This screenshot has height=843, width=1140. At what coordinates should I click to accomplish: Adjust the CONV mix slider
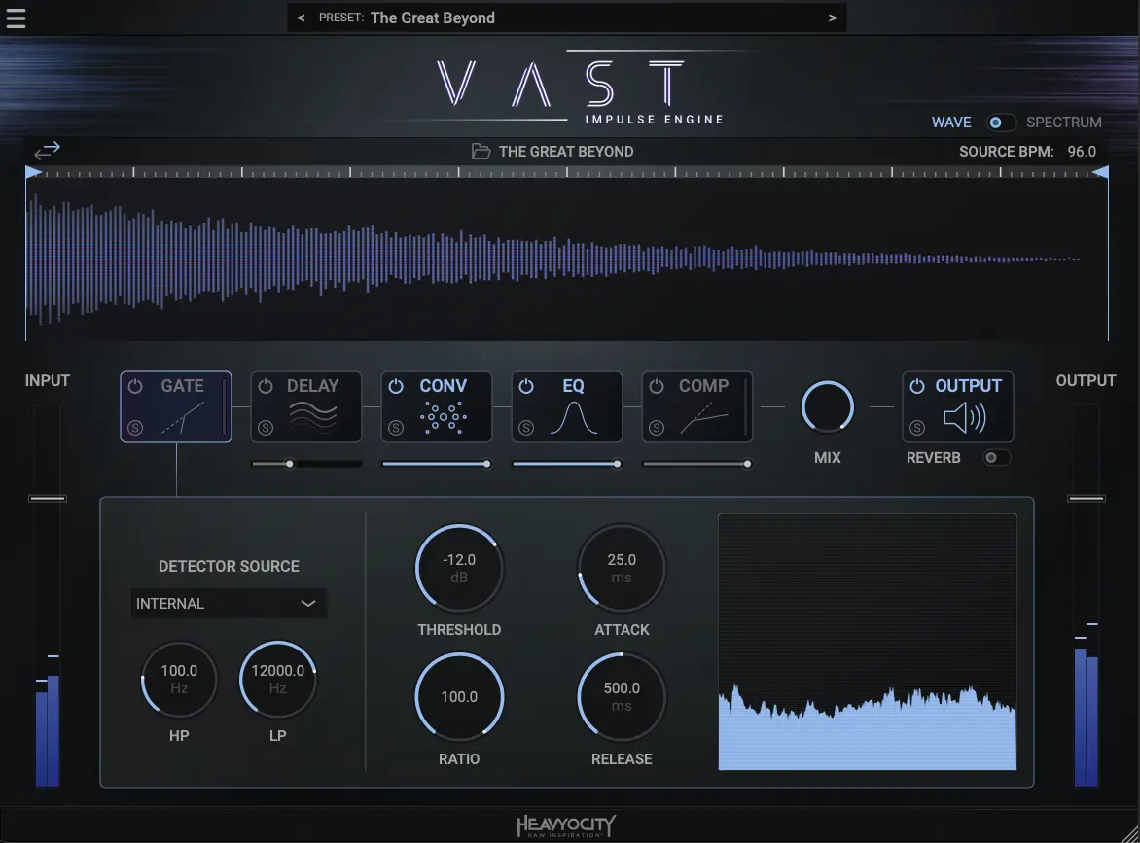(436, 464)
